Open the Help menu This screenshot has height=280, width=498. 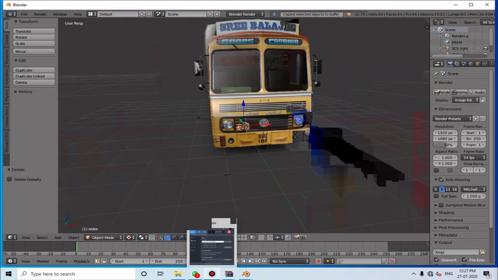78,14
